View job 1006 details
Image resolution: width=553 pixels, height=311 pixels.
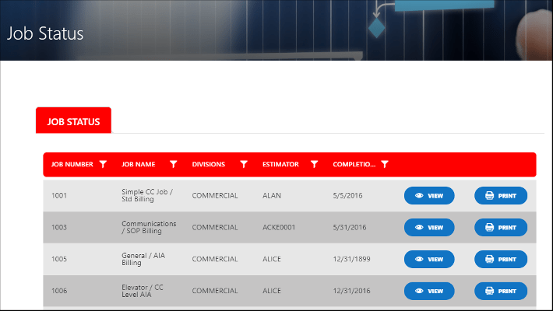coord(429,291)
